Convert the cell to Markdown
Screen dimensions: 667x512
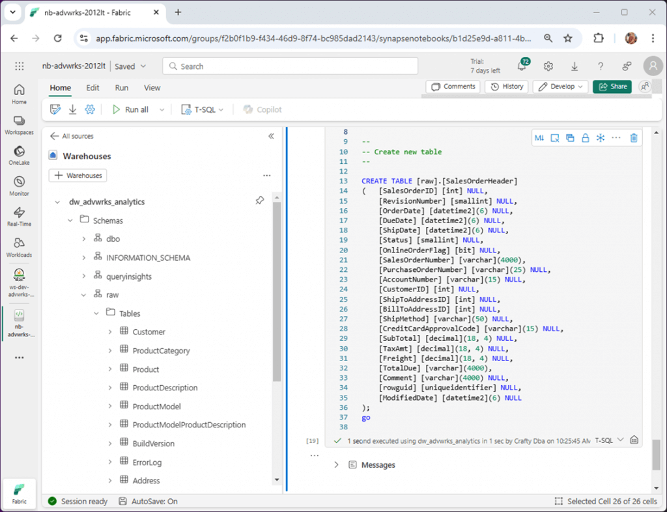[x=539, y=137]
